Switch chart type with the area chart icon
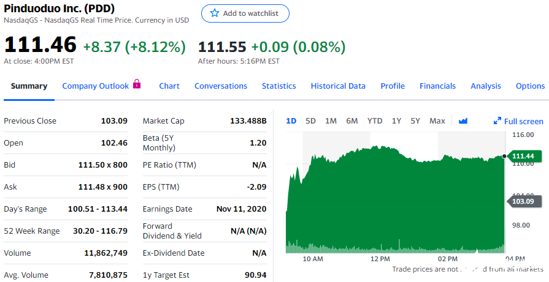The image size is (549, 282). point(463,121)
